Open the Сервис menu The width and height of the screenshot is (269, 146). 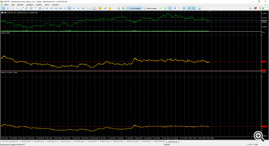coord(39,5)
